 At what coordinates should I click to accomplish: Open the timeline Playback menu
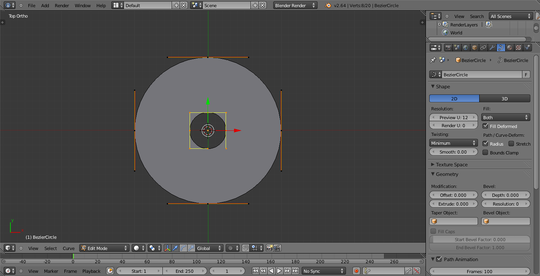91,271
